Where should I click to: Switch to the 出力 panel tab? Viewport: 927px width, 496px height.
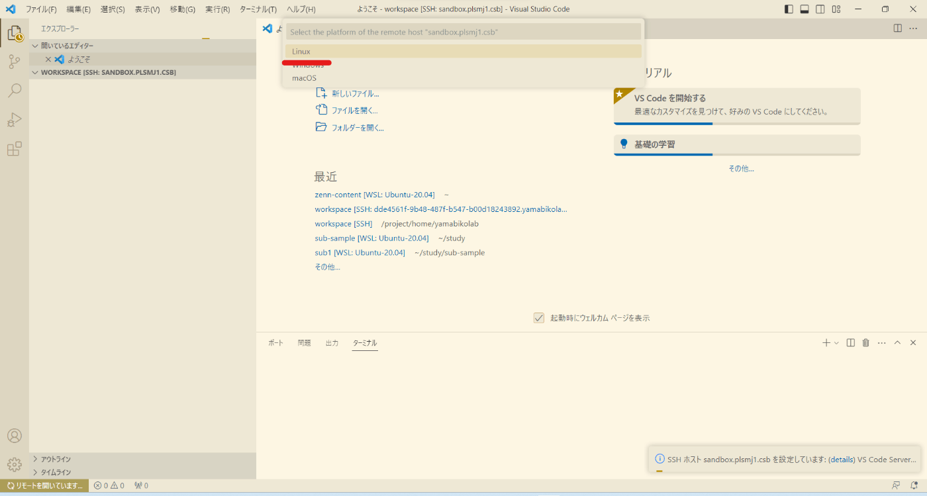[332, 342]
